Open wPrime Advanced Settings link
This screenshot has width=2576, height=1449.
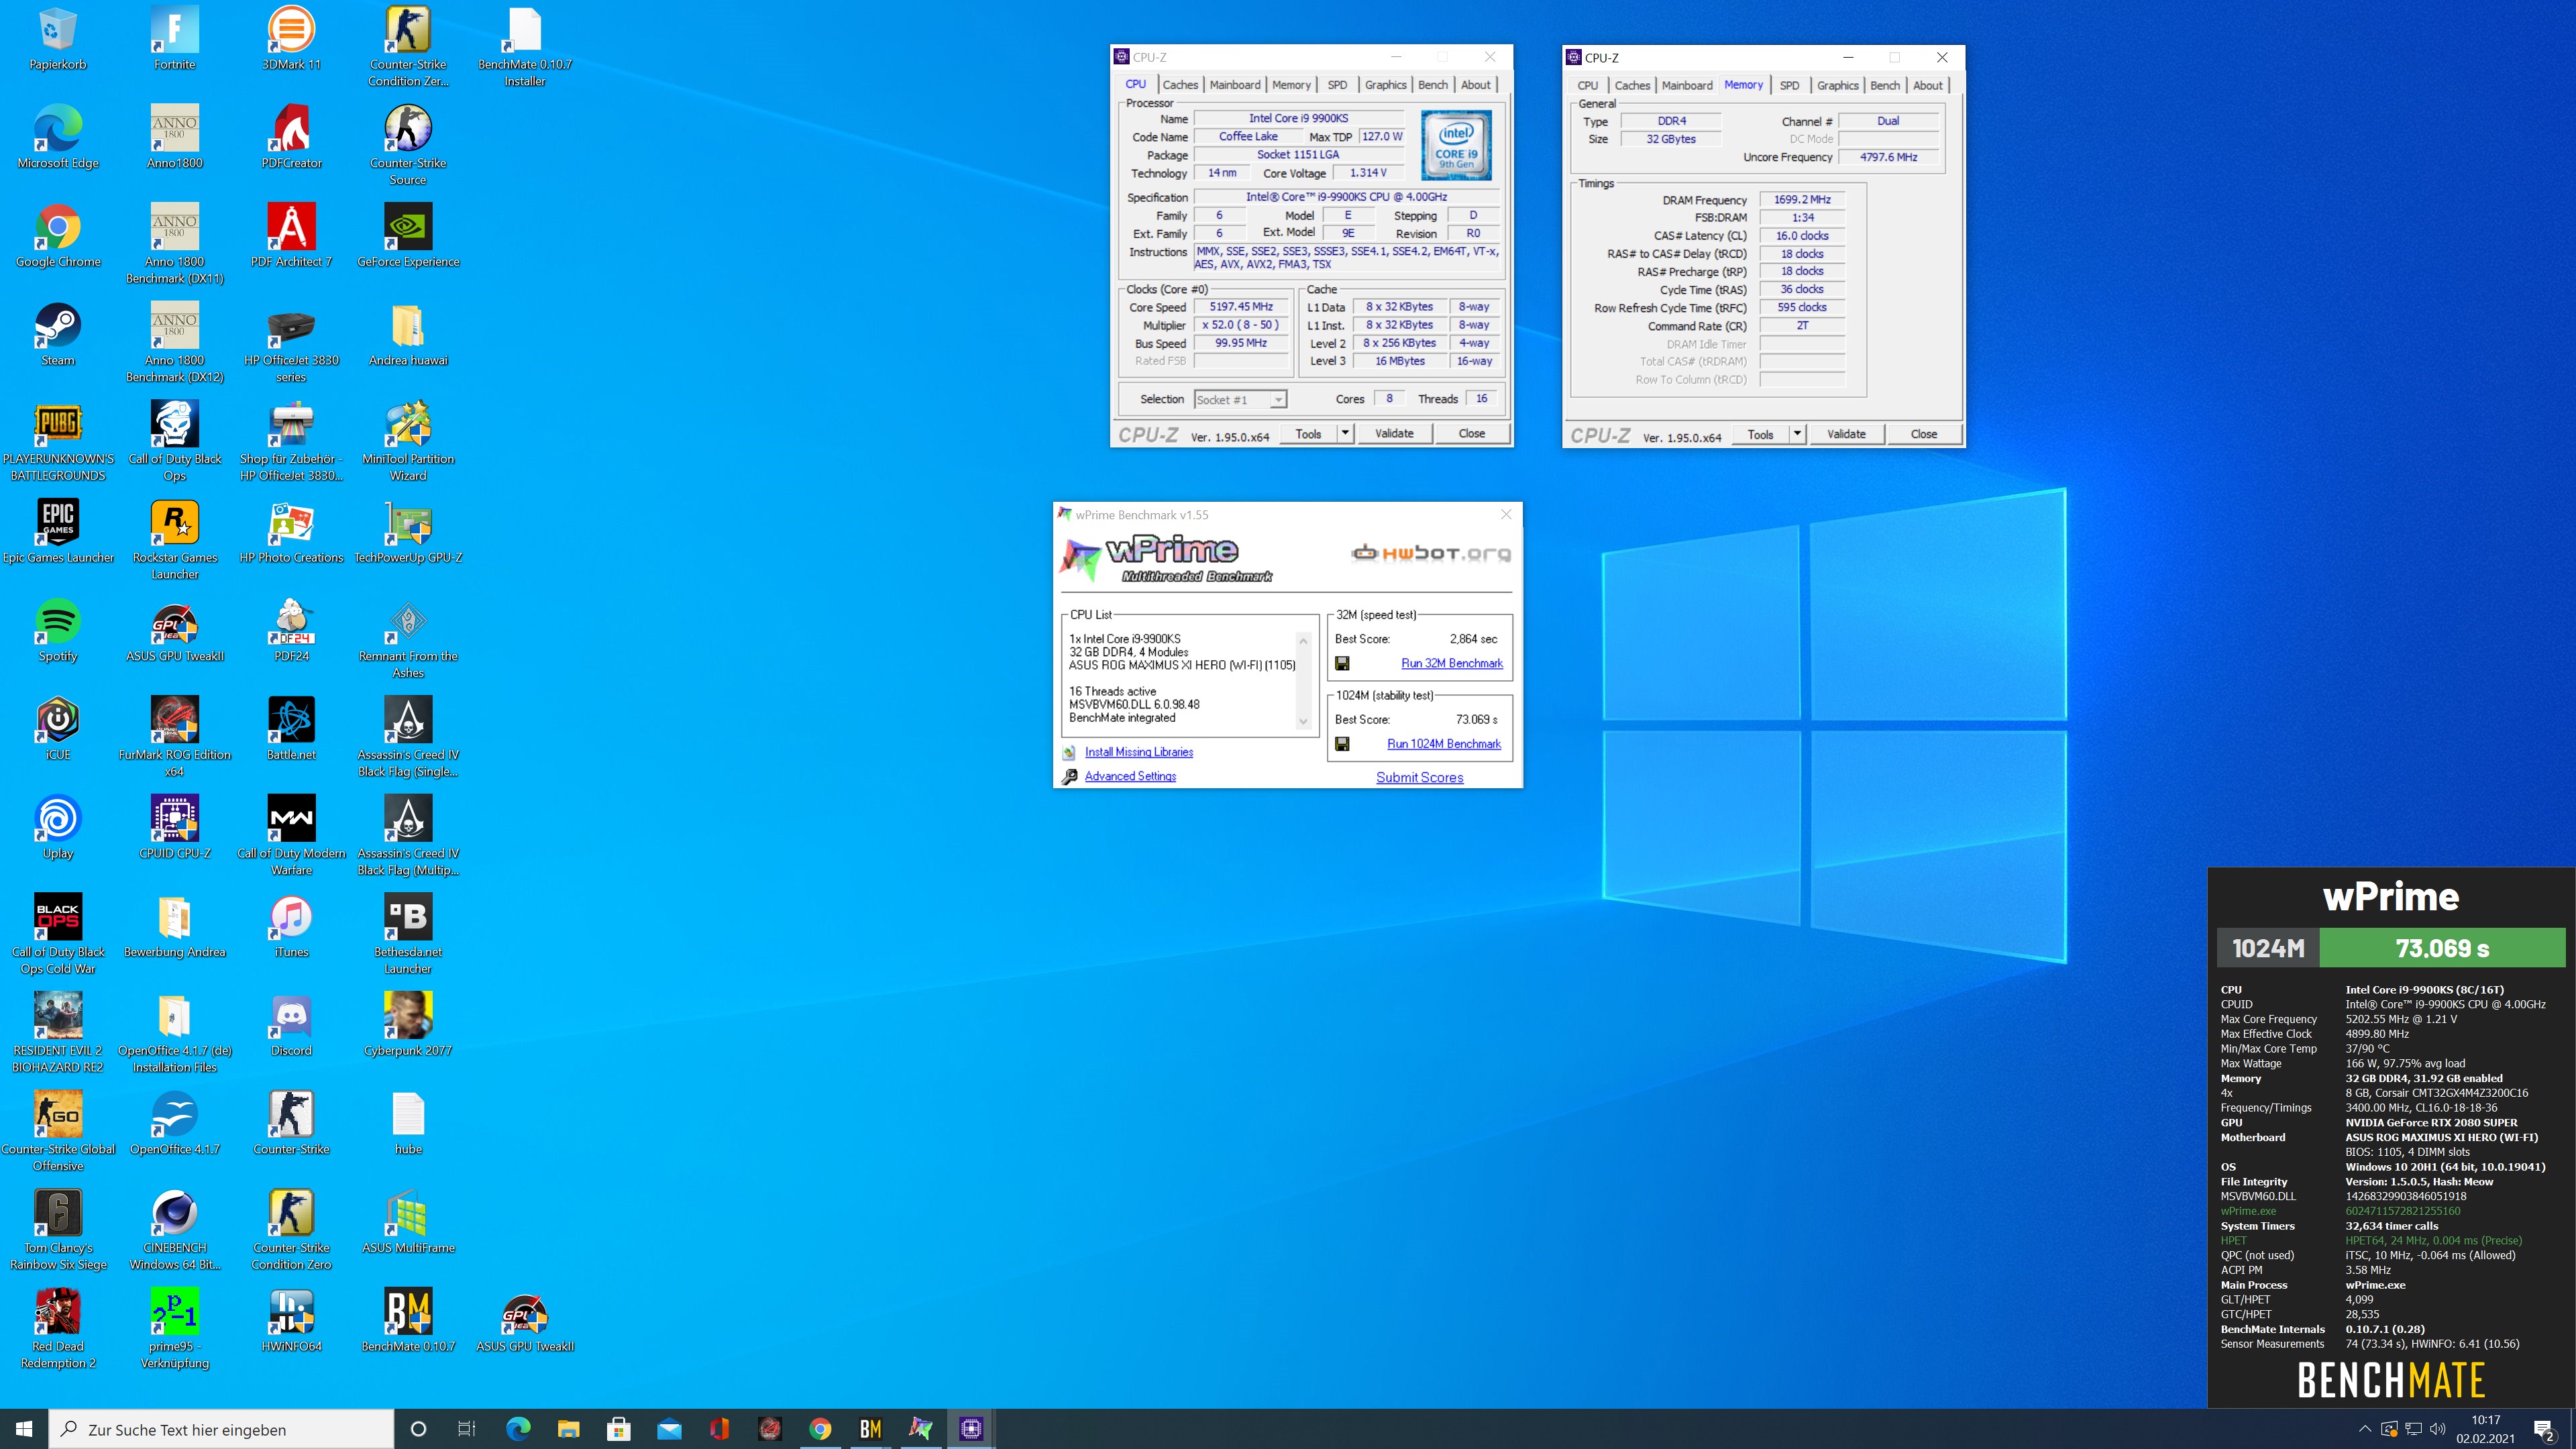tap(1130, 776)
